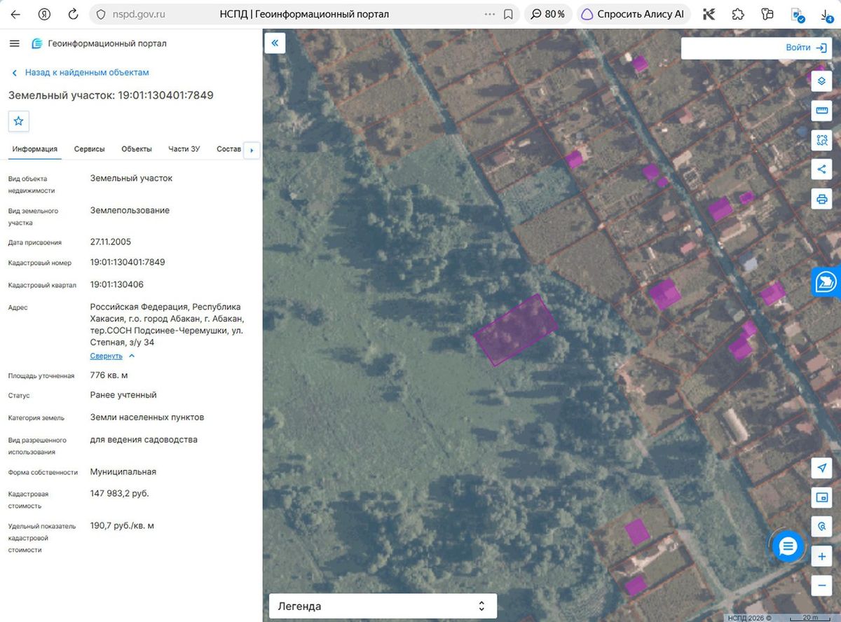Open the browser extensions puzzle icon

pyautogui.click(x=738, y=14)
